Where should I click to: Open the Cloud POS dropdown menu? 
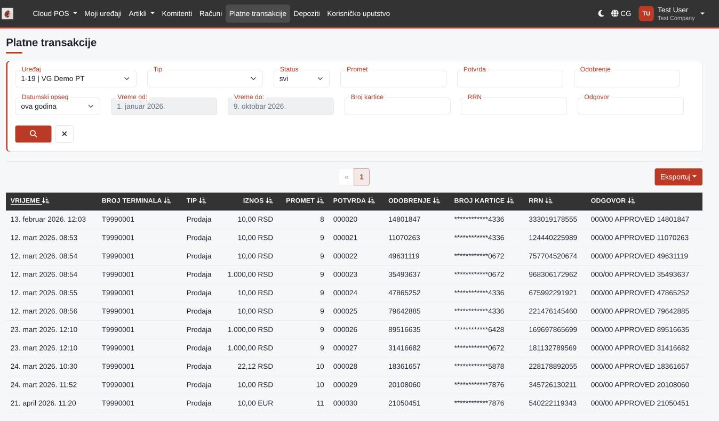coord(55,13)
